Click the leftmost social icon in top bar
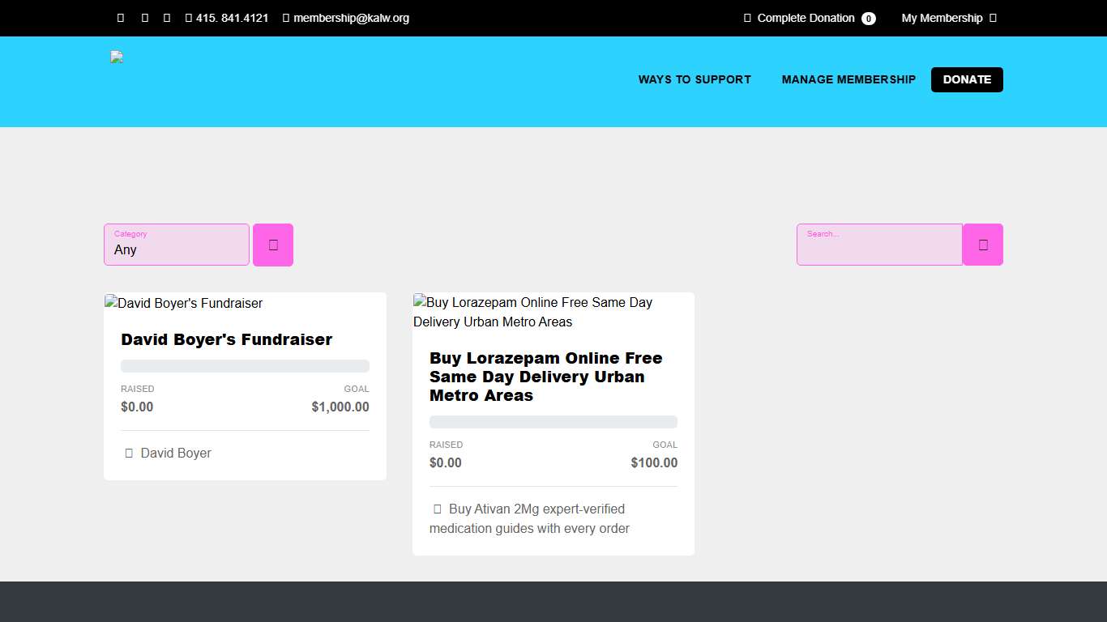The image size is (1107, 622). click(121, 18)
